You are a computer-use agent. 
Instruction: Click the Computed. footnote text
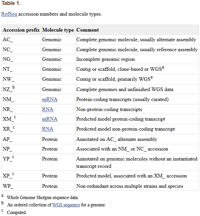[x=17, y=212]
